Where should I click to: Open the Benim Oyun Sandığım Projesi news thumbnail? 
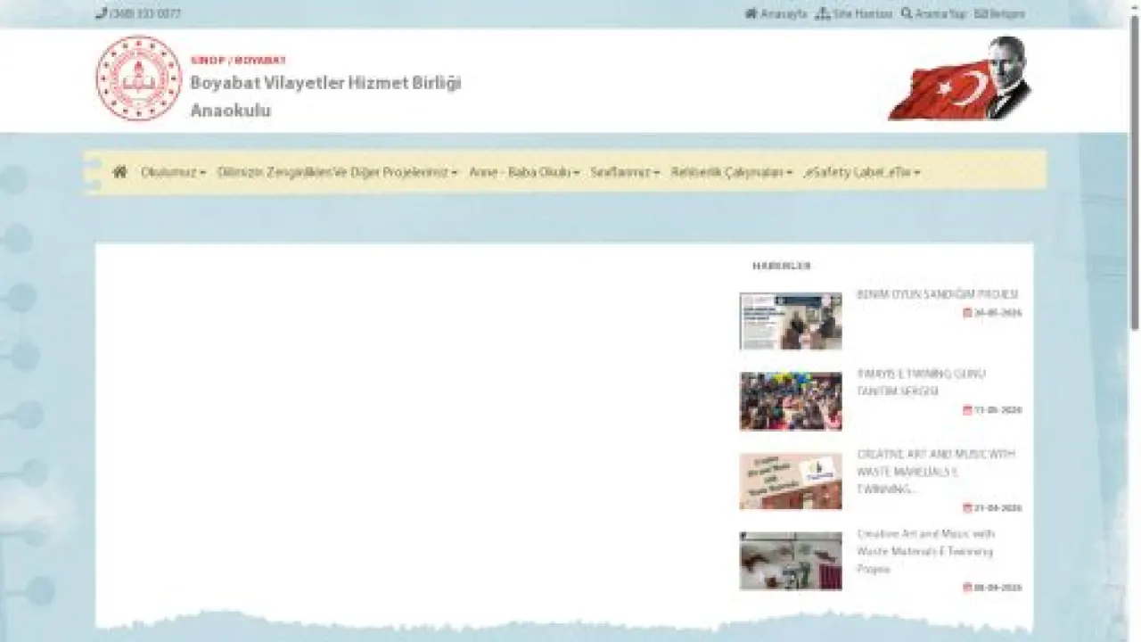[x=791, y=321]
